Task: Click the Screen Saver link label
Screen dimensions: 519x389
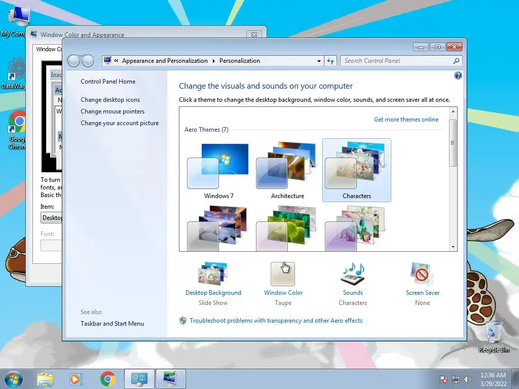Action: [x=423, y=293]
